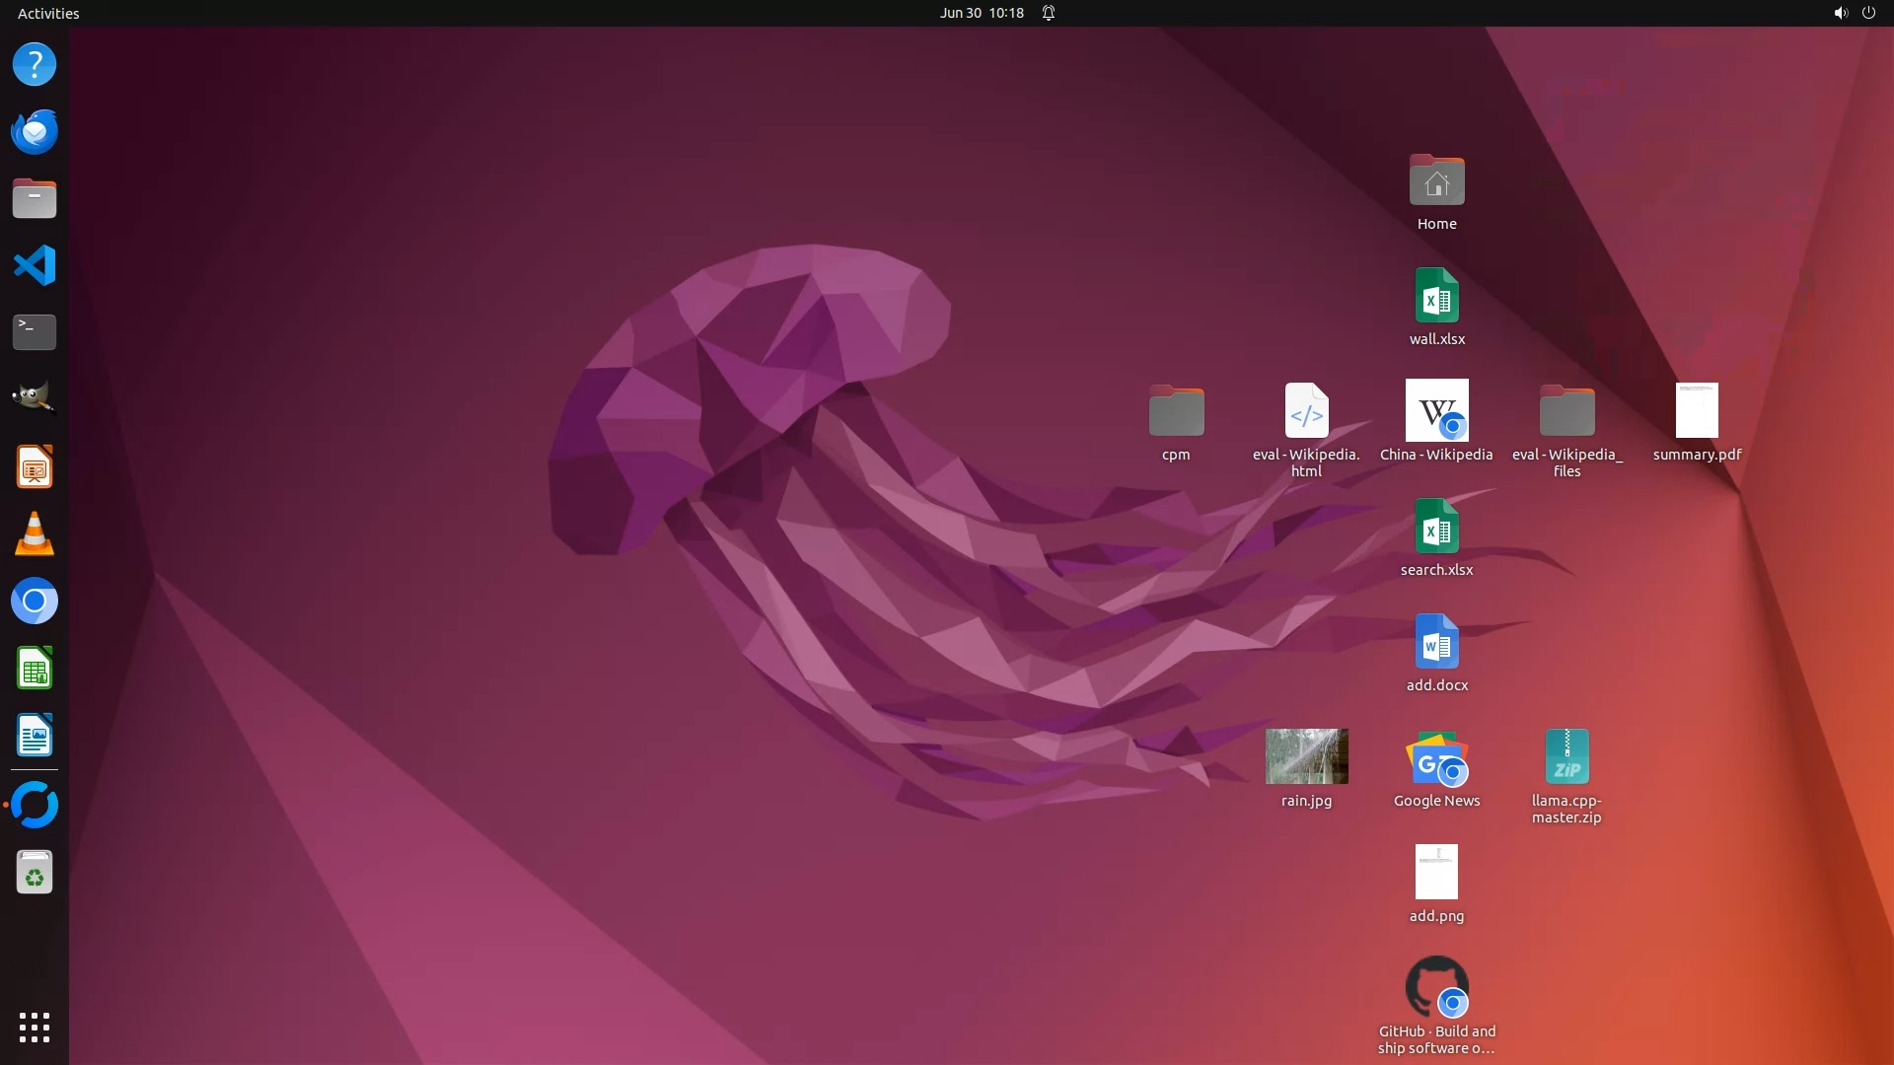Open the Activities overview
Viewport: 1894px width, 1065px height.
48,13
